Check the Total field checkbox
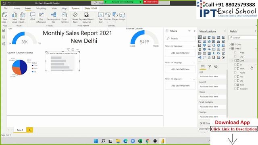Screen dimensions: 258x145 point(235,85)
